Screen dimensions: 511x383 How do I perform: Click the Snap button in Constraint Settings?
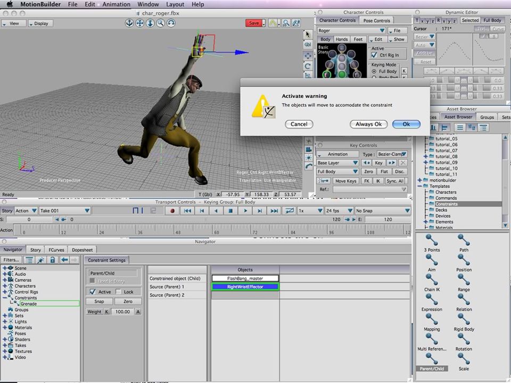tap(99, 301)
